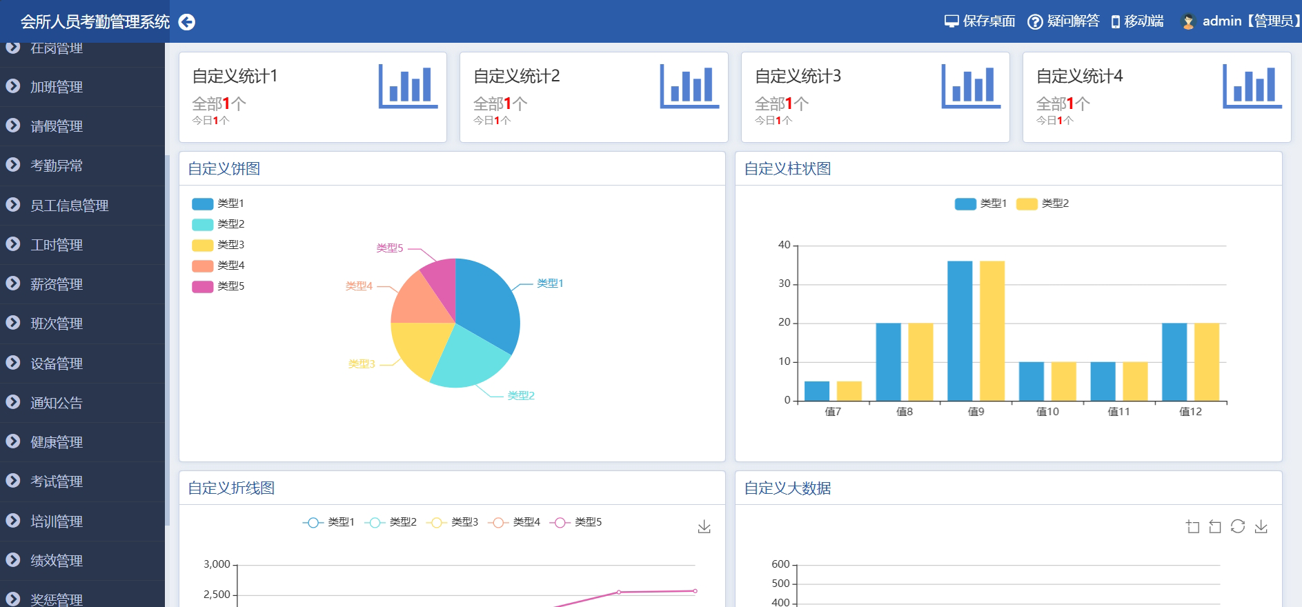Click the 自定义柱状图 panel title
1302x607 pixels.
tap(787, 168)
